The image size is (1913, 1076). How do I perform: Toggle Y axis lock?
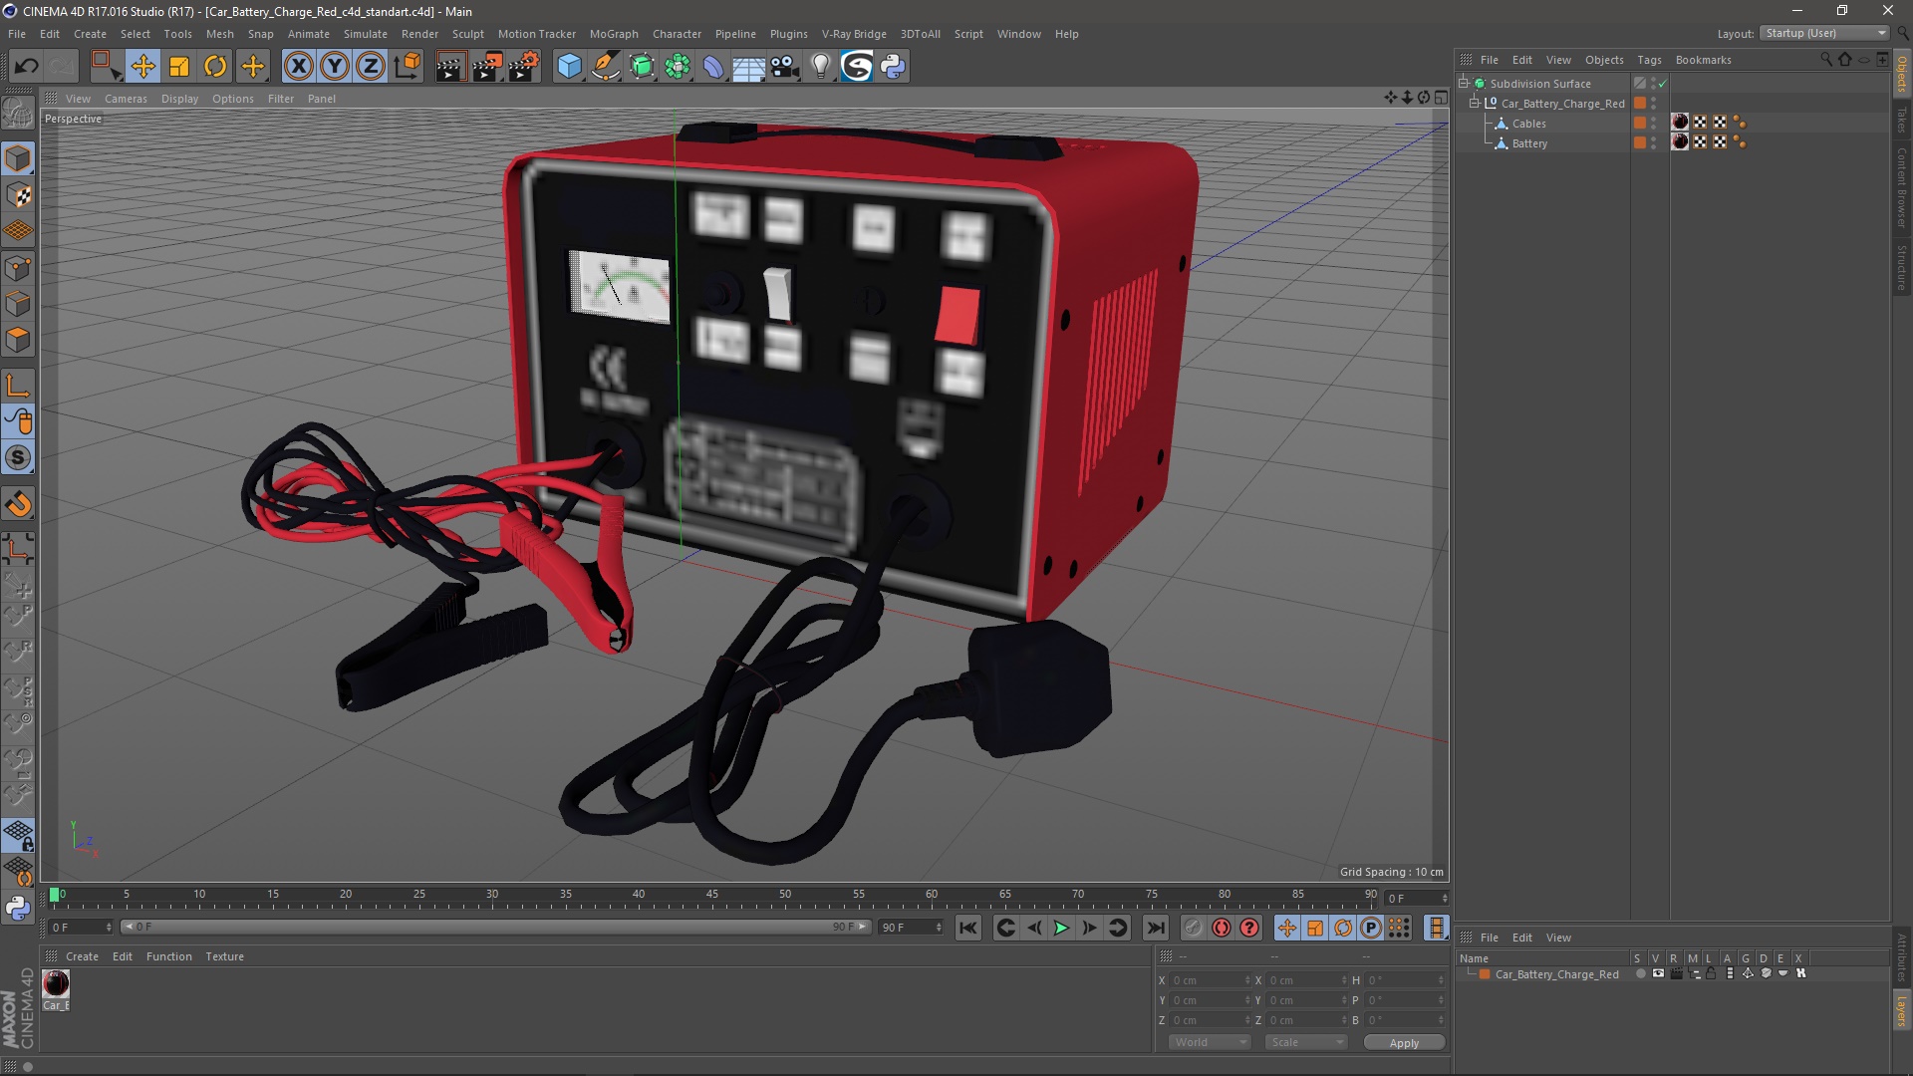[x=335, y=67]
